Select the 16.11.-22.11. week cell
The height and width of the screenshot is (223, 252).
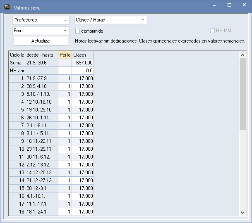(41, 141)
